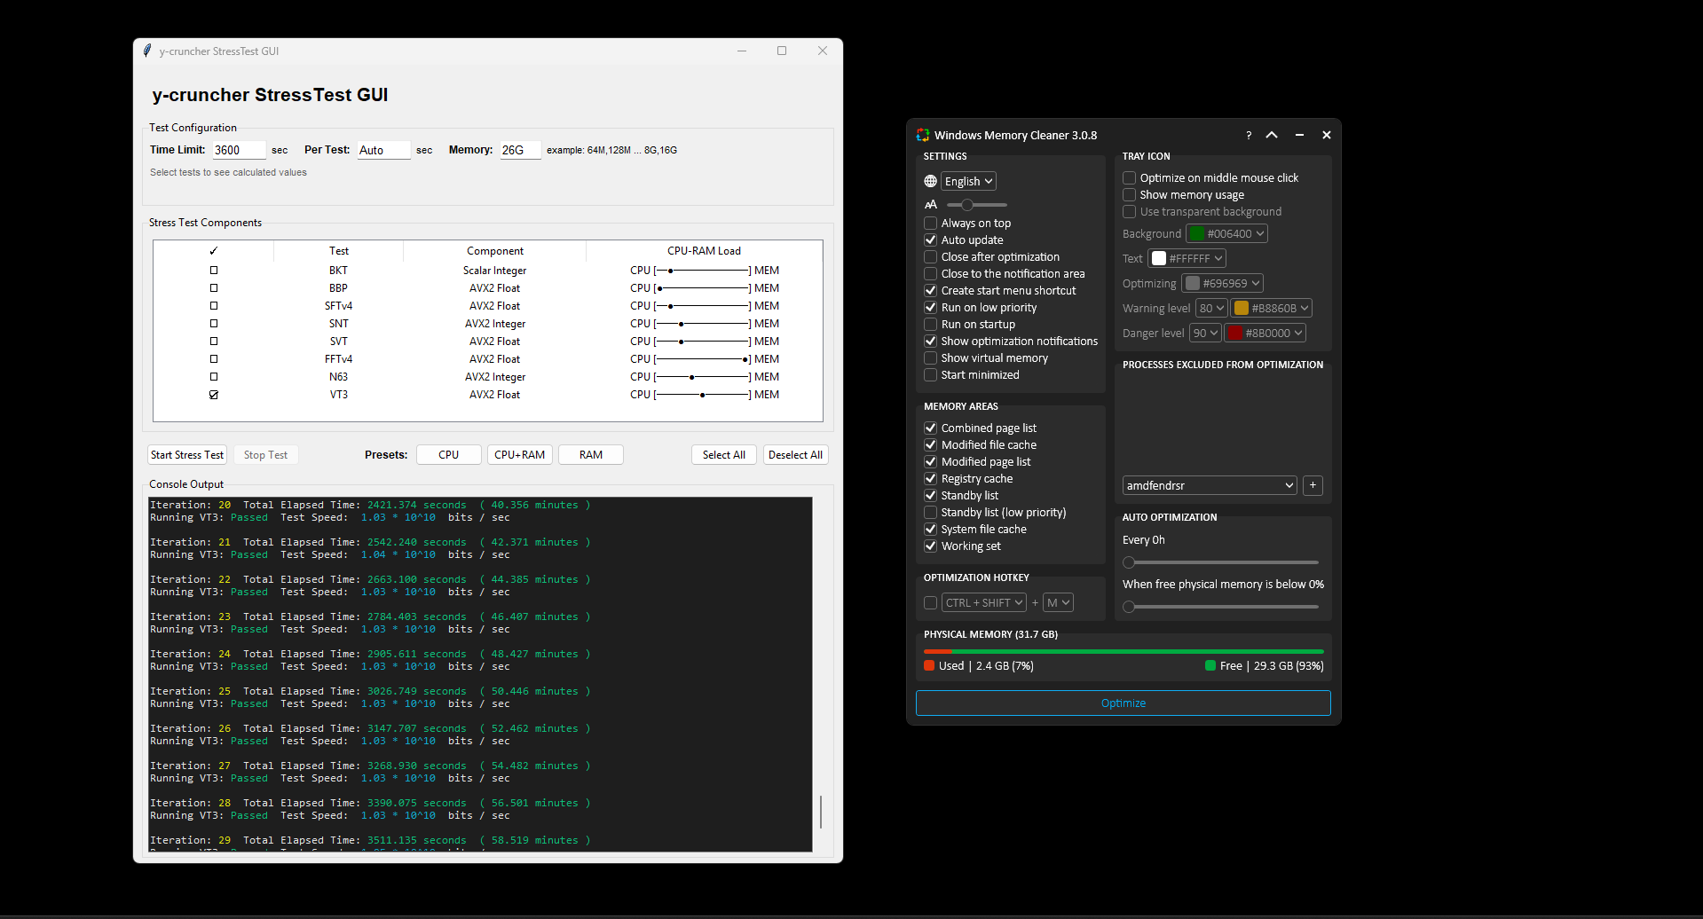The width and height of the screenshot is (1703, 919).
Task: Click the font size AA icon
Action: [930, 204]
